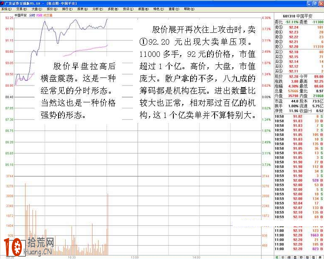Open the 资讯 menu
Viewport: 324px width, 259px height.
coord(128,9)
